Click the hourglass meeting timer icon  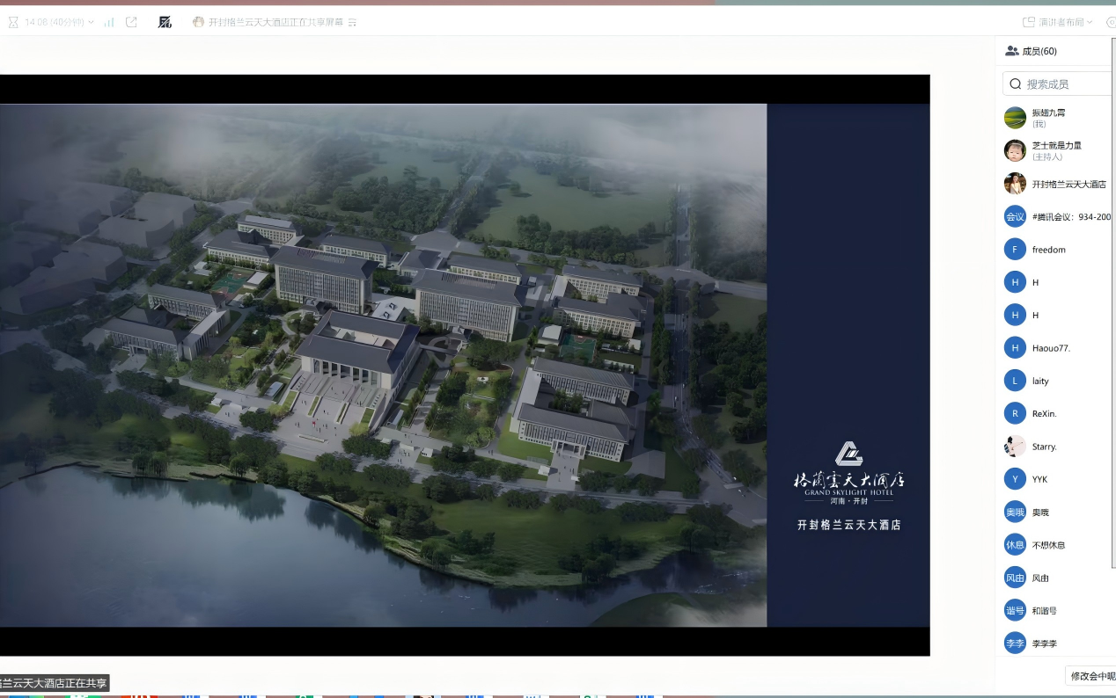(12, 22)
